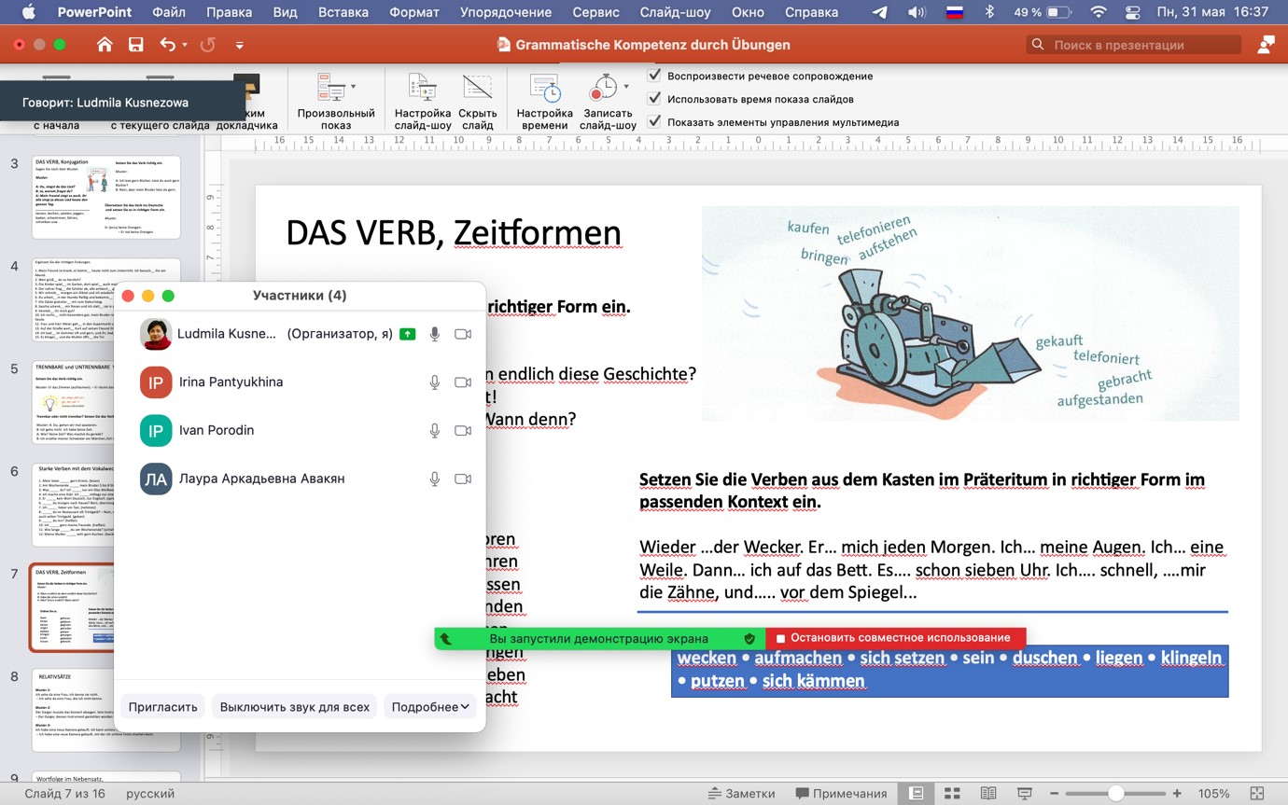Click the русский language indicator in status bar
This screenshot has width=1288, height=805.
coord(150,794)
